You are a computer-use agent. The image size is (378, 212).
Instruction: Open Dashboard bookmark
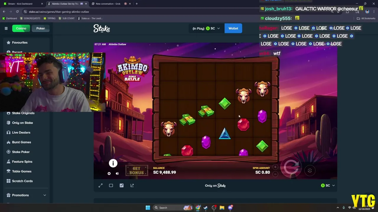point(10,18)
